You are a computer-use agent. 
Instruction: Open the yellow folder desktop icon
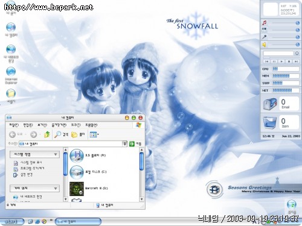coord(11,93)
